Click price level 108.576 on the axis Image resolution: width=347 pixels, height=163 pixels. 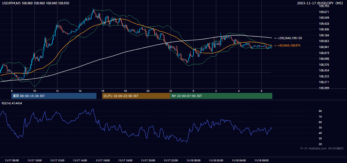[324, 65]
